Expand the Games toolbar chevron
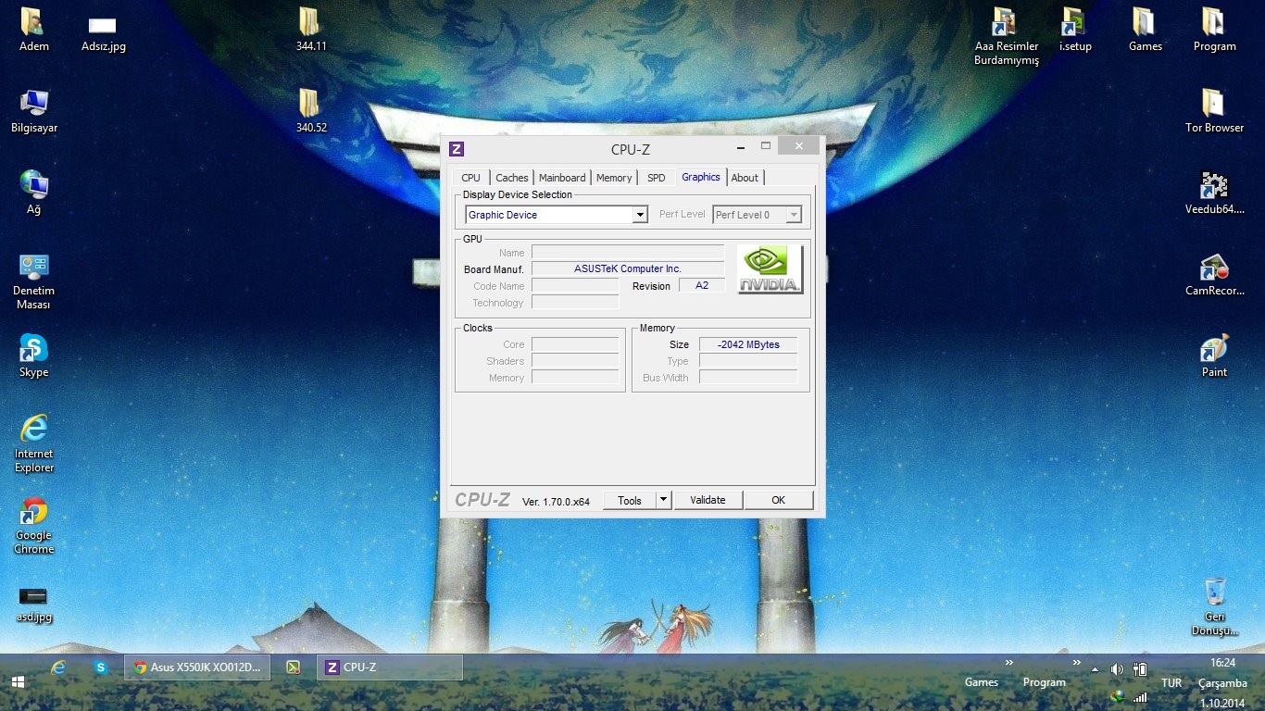1265x711 pixels. [1008, 663]
